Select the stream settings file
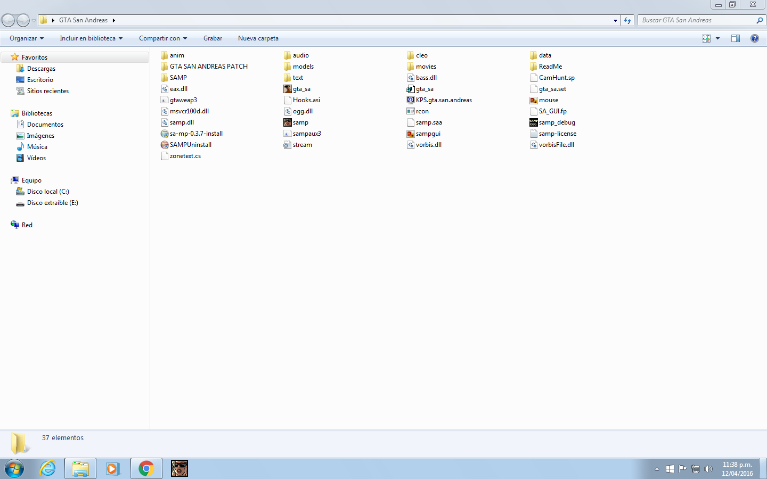 (298, 145)
